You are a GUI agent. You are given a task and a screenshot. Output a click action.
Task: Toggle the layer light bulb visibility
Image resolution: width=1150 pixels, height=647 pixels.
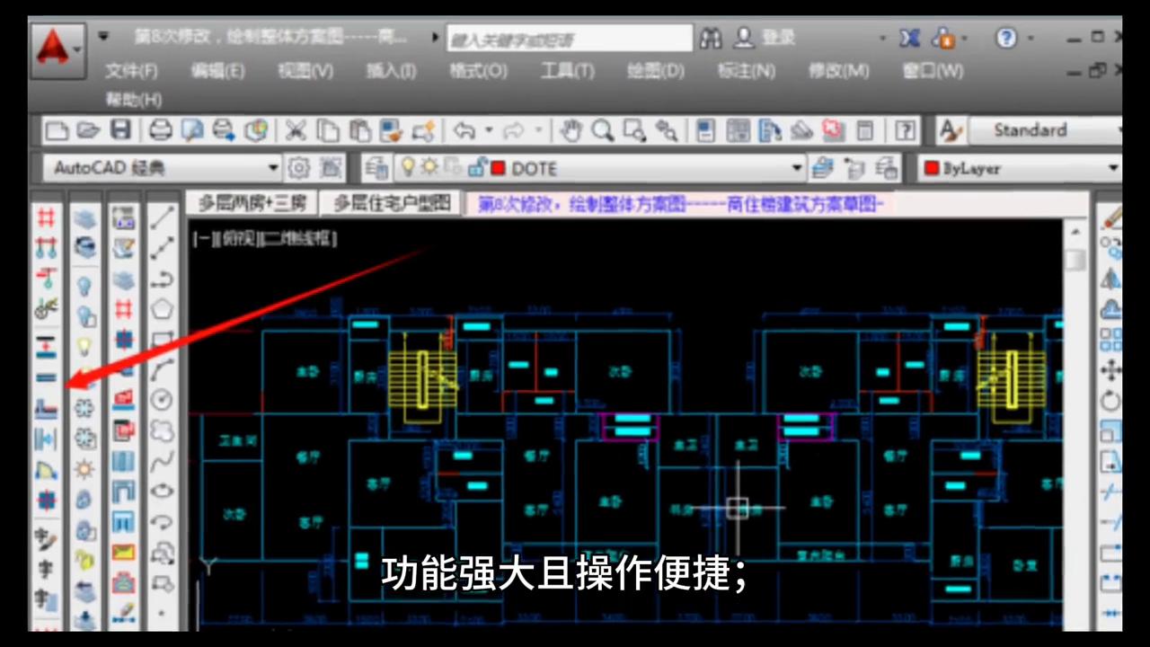(409, 168)
